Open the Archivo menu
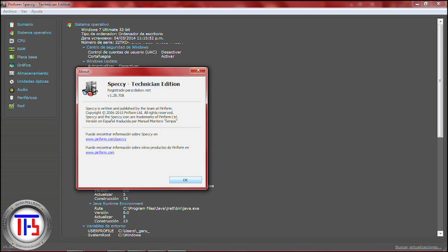 point(10,11)
